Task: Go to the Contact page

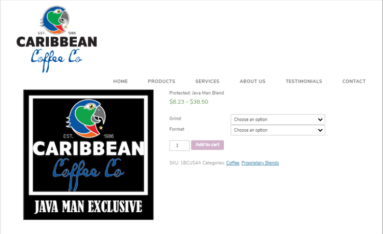Action: pos(354,82)
